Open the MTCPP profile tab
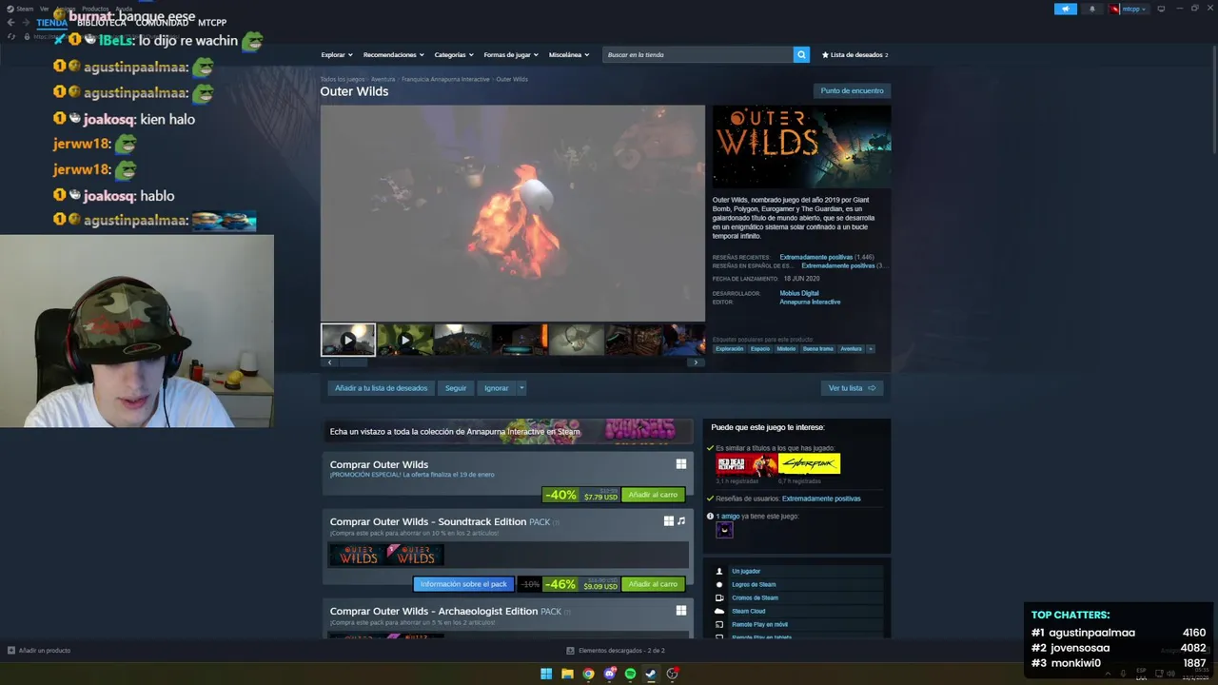 click(212, 23)
